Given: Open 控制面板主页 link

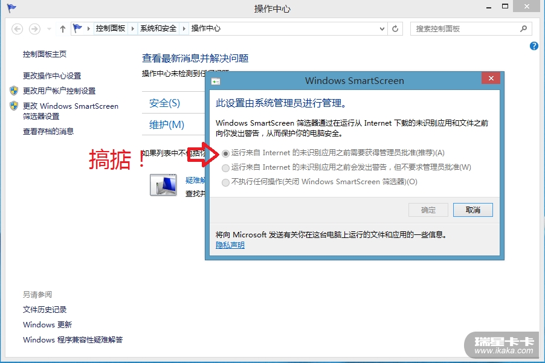Looking at the screenshot, I should point(45,54).
